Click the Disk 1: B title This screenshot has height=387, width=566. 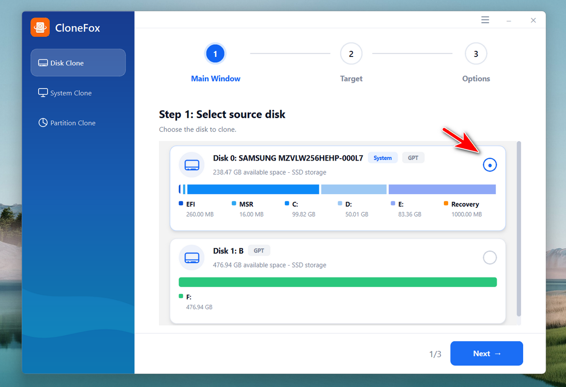coord(228,251)
